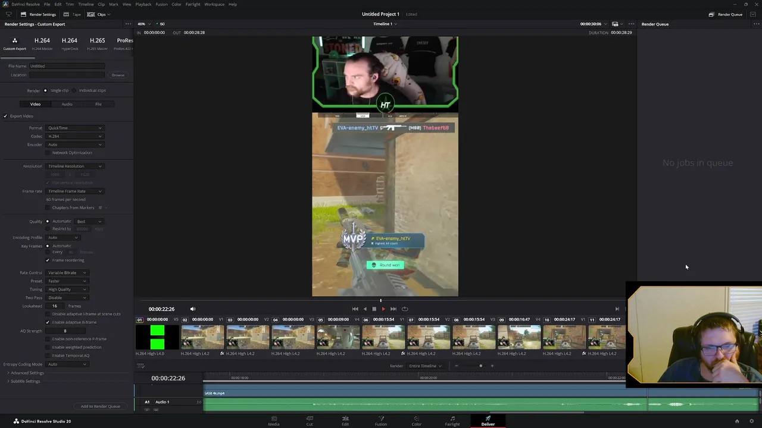This screenshot has height=428, width=762.
Task: Zoom out clip timeline minus icon
Action: (457, 366)
